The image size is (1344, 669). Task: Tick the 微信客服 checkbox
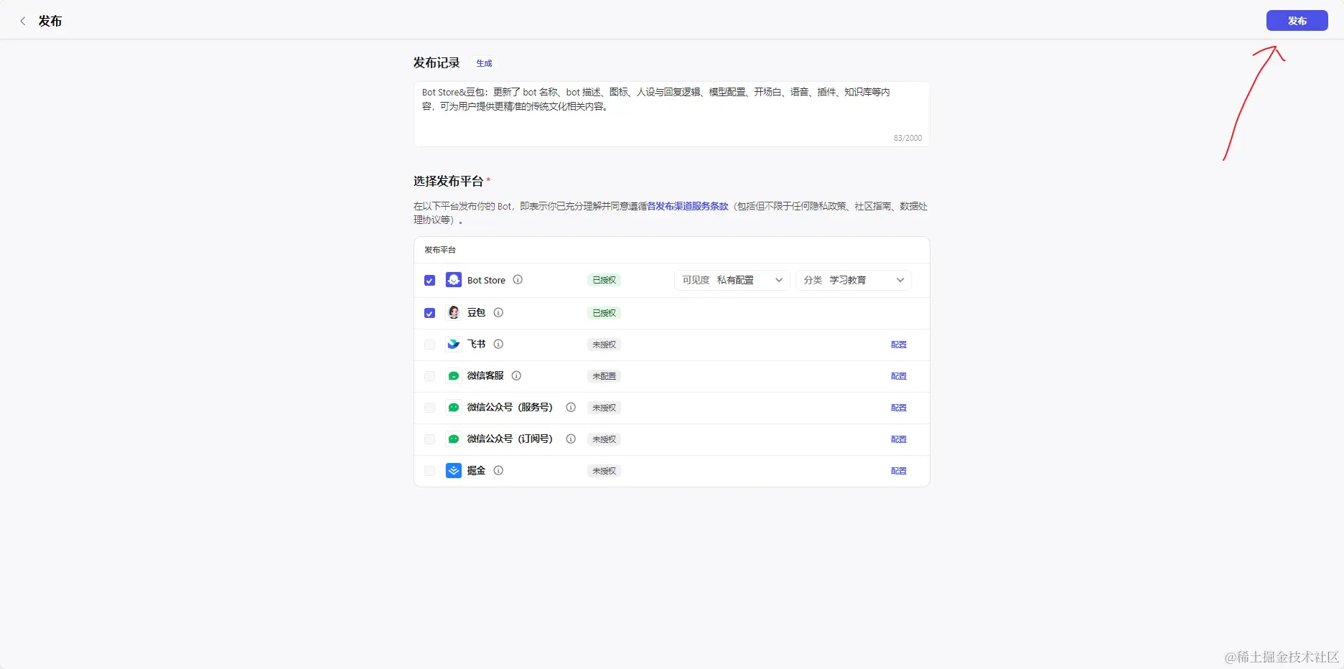point(429,376)
